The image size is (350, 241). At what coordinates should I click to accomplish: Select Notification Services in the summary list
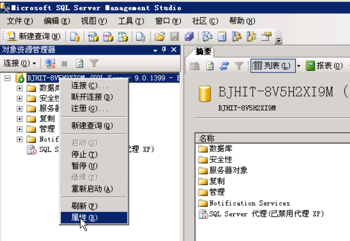pyautogui.click(x=244, y=203)
